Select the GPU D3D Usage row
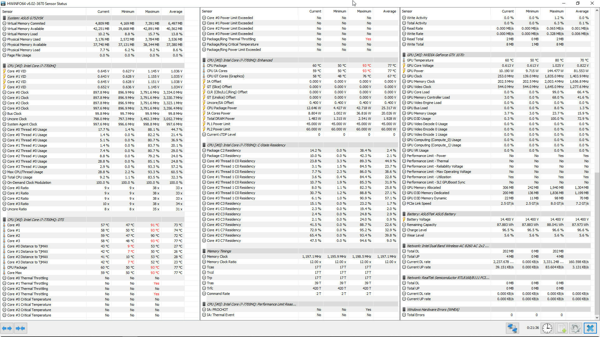This screenshot has height=337, width=600. pyautogui.click(x=496, y=119)
